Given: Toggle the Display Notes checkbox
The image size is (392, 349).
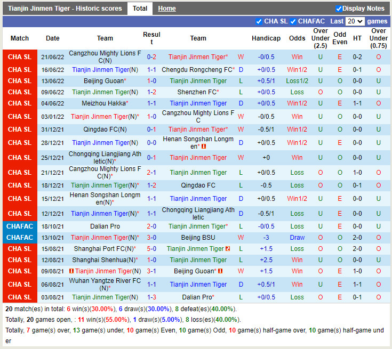Looking at the screenshot, I should [x=339, y=9].
